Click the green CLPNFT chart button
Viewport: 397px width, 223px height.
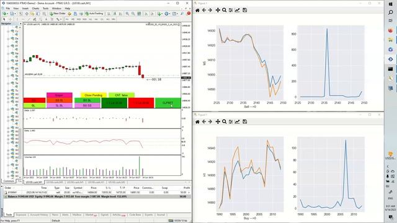[168, 103]
